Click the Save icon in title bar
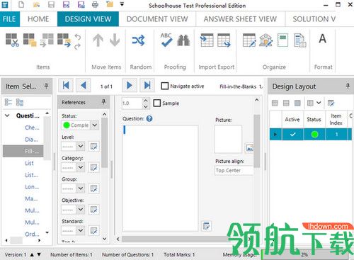Screen dimensions: 354x260 [x=51, y=4]
